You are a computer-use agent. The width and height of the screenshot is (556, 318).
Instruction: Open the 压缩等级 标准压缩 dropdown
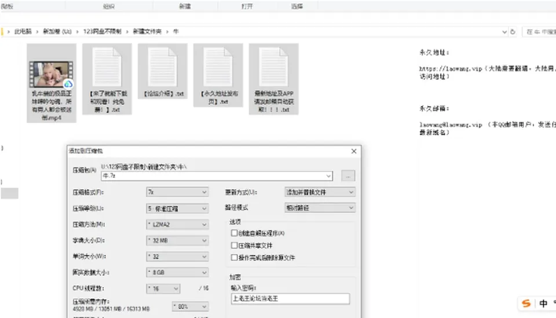(177, 209)
